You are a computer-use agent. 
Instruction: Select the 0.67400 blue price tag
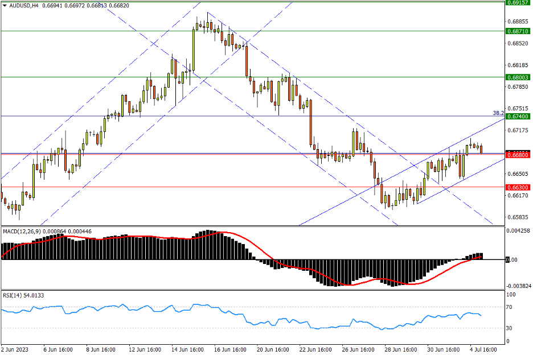coord(516,116)
